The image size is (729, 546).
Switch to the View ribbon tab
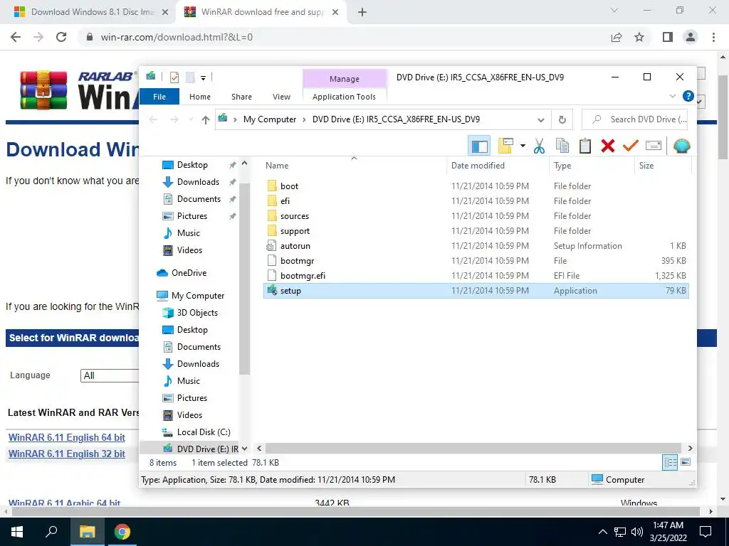pyautogui.click(x=281, y=97)
